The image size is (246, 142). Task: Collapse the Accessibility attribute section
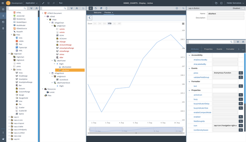(189, 55)
